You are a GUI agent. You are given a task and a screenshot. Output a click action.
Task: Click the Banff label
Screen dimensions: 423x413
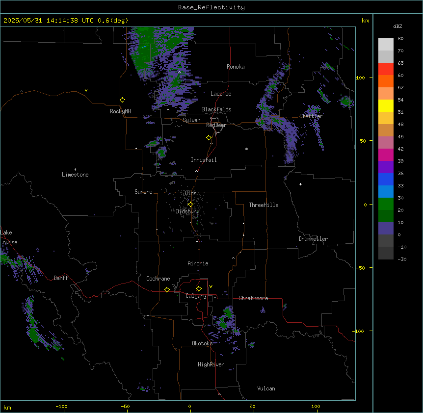(x=61, y=278)
